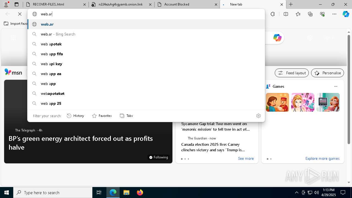Click See more news link
352x198 pixels.
pyautogui.click(x=246, y=158)
